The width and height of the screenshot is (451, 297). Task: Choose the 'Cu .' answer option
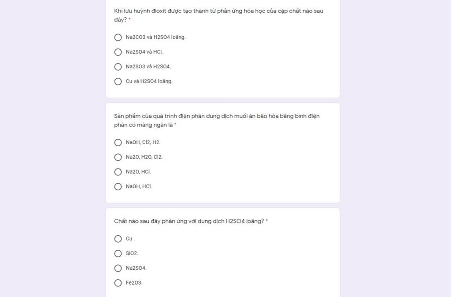[118, 239]
